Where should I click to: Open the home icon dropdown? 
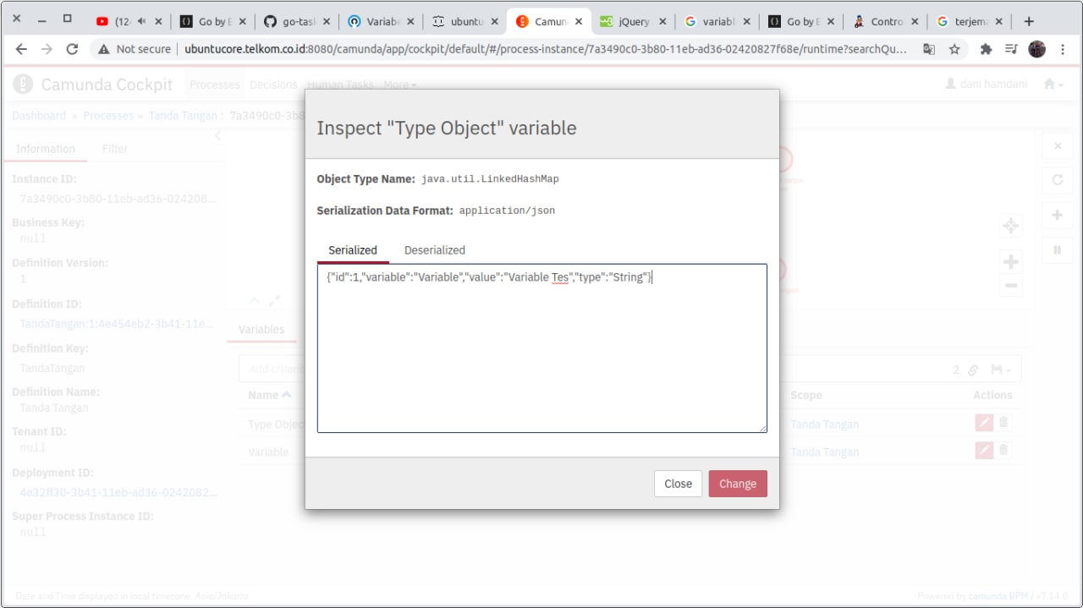pyautogui.click(x=1053, y=84)
